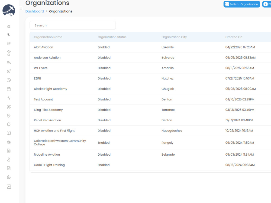Click the 09/05/2024 11:50AM created date
The image size is (271, 203).
240,143
